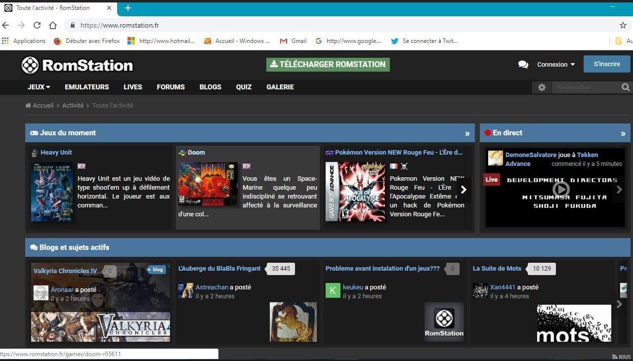This screenshot has height=361, width=633.
Task: Open La Suite de Mots topic
Action: click(497, 269)
